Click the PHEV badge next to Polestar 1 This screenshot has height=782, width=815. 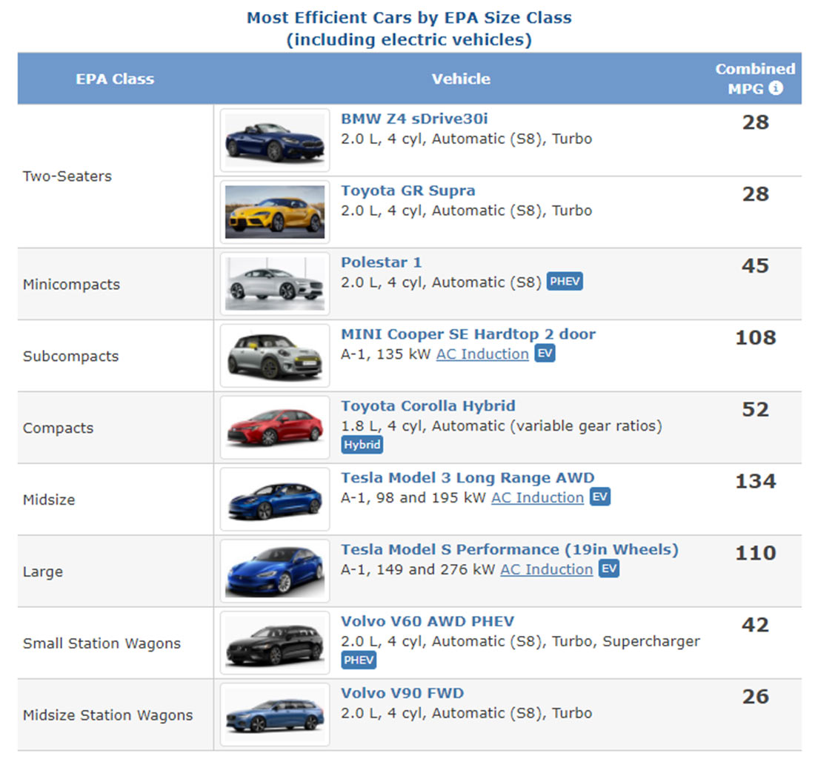(565, 282)
